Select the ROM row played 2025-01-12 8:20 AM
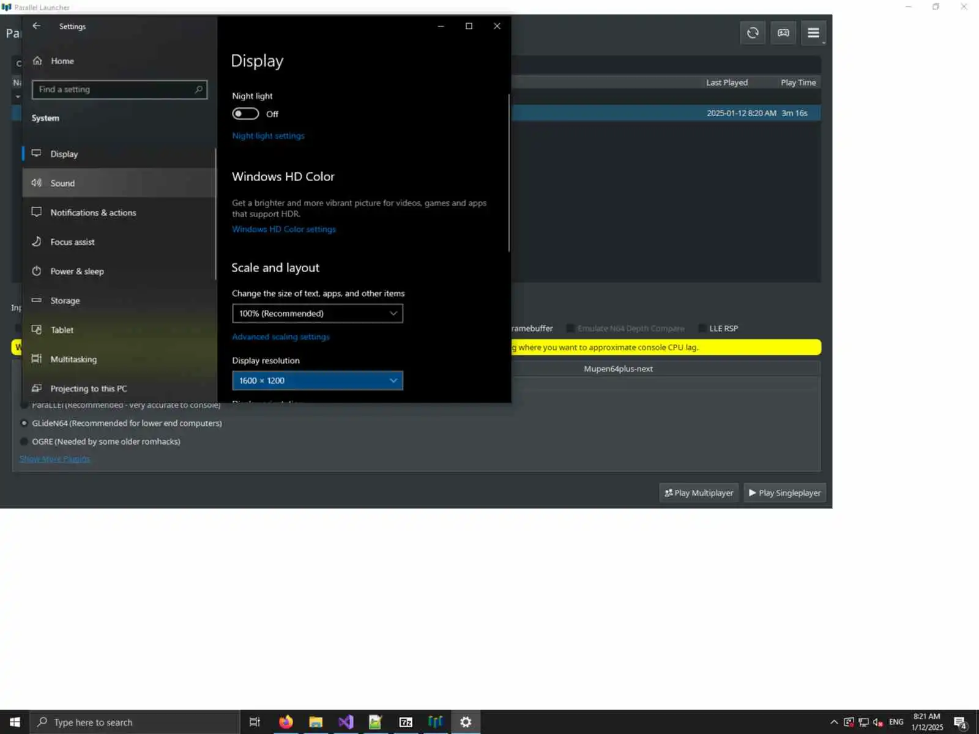979x734 pixels. tap(666, 113)
